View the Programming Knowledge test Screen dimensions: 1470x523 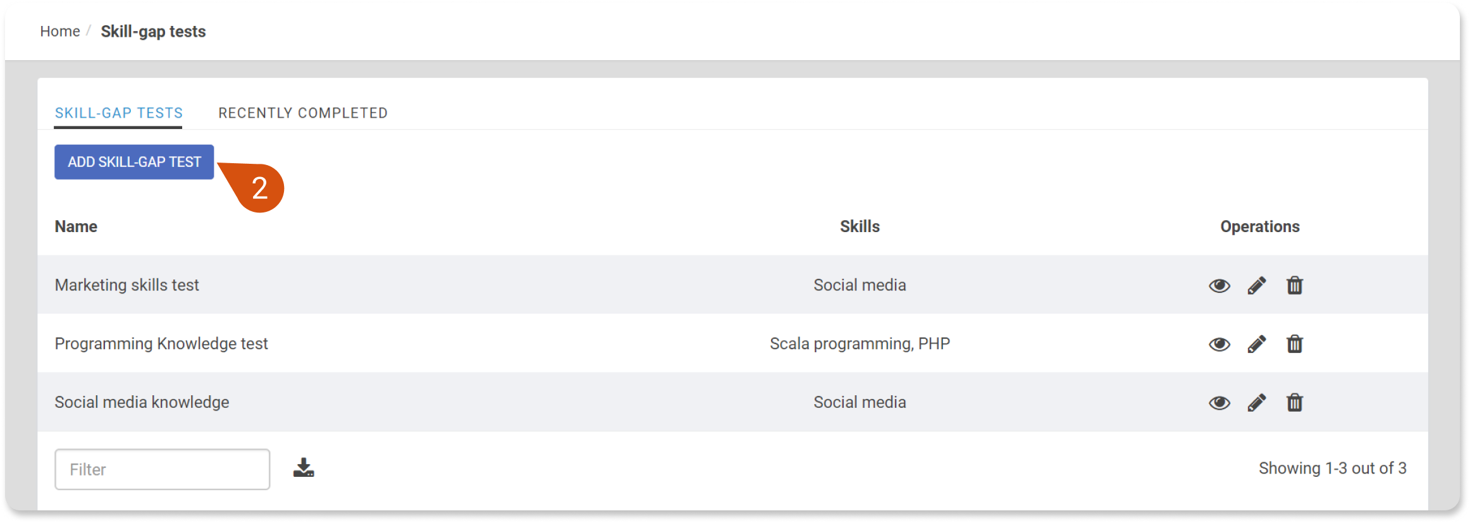coord(1219,344)
